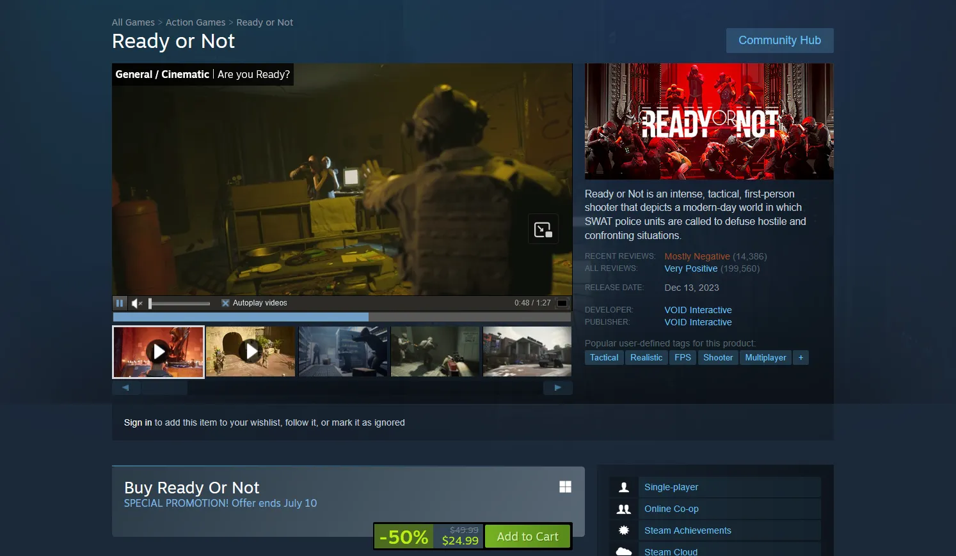The width and height of the screenshot is (956, 556).
Task: Click the $24.99 sale price
Action: pos(460,541)
